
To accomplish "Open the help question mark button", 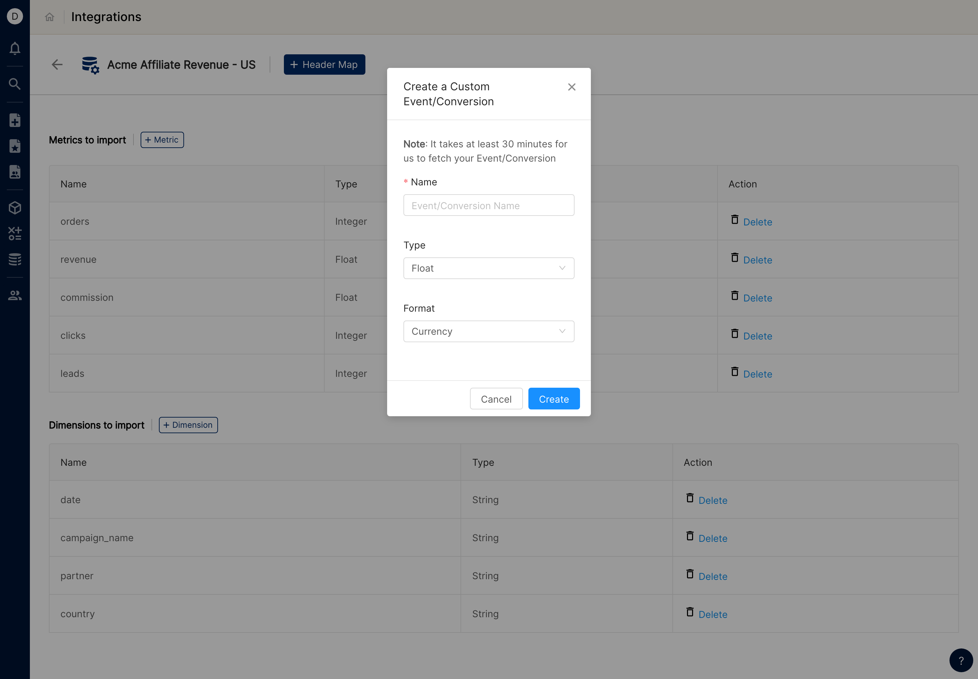I will point(961,660).
